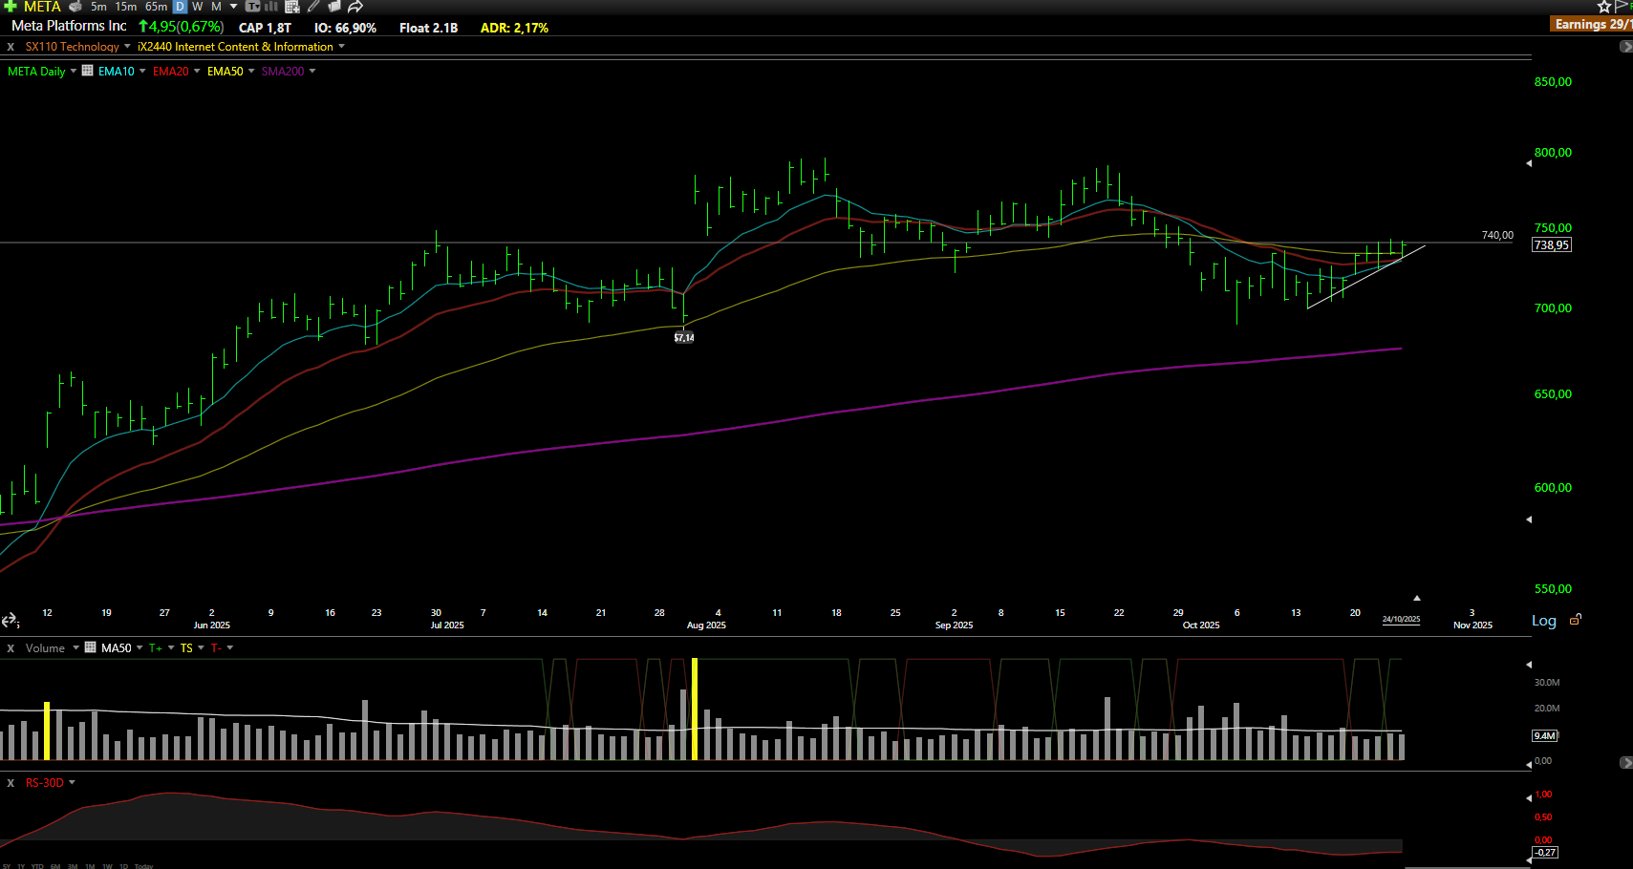The height and width of the screenshot is (869, 1633).
Task: Open MA50 volume dropdown
Action: tap(140, 647)
